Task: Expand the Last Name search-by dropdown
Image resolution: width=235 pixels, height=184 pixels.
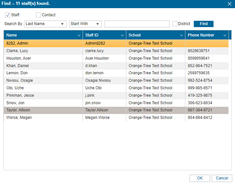Action: [x=45, y=24]
